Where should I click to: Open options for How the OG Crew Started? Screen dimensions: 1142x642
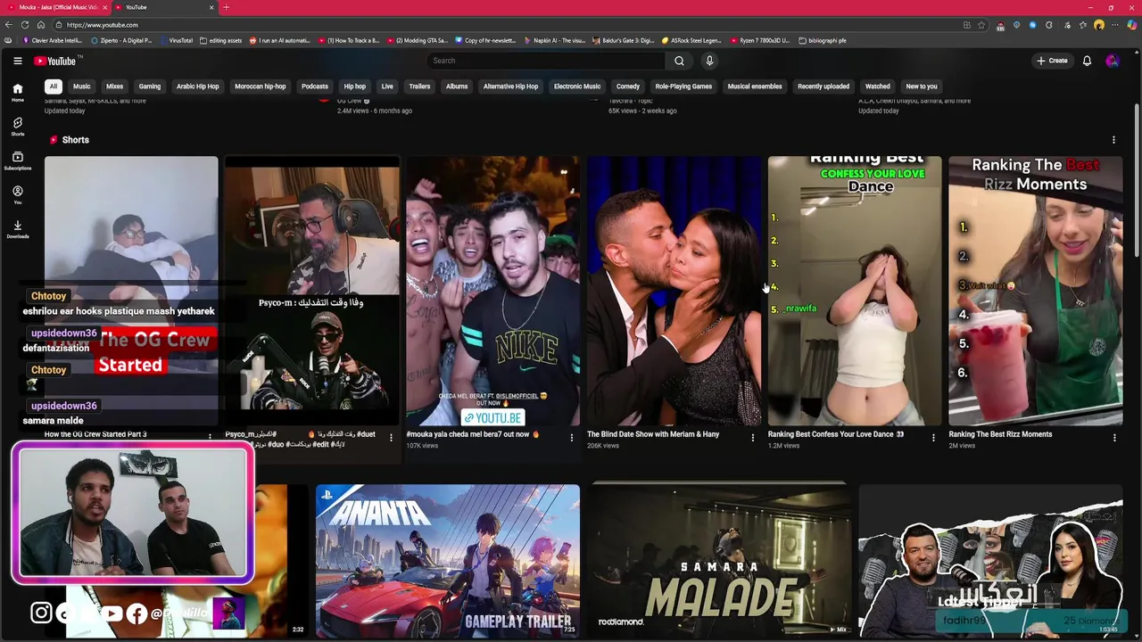tap(210, 436)
